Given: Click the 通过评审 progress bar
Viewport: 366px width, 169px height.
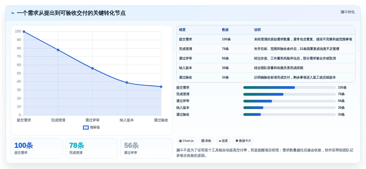Looking at the screenshot, I should tap(290, 101).
